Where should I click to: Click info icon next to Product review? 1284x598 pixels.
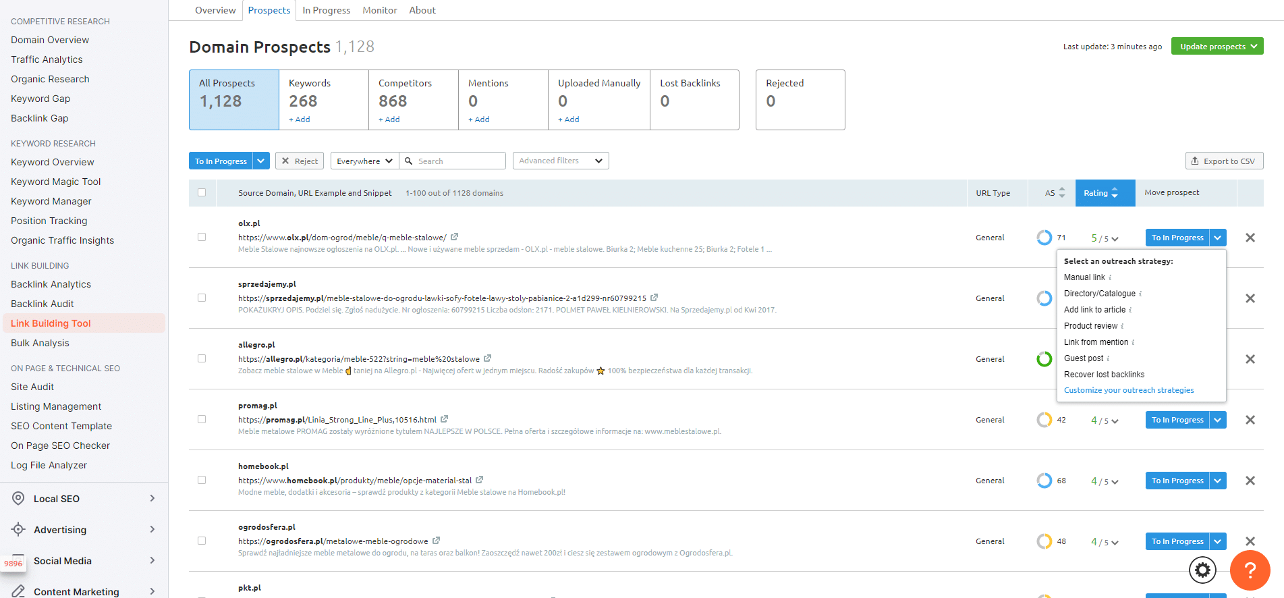1122,326
